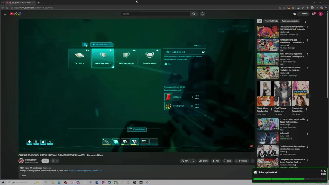Open options for Time To Enslave Pokemon video
Viewport: 329px width, 185px height.
pyautogui.click(x=308, y=68)
